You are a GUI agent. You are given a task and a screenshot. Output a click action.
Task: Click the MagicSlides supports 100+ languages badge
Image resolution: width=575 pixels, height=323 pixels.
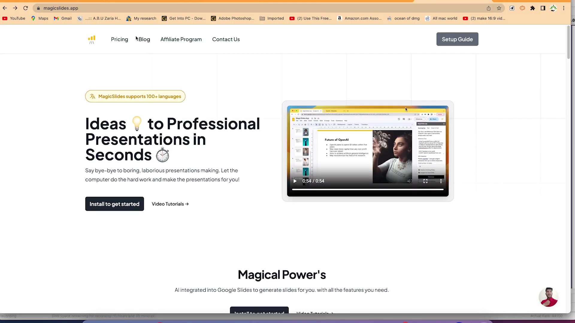click(135, 96)
